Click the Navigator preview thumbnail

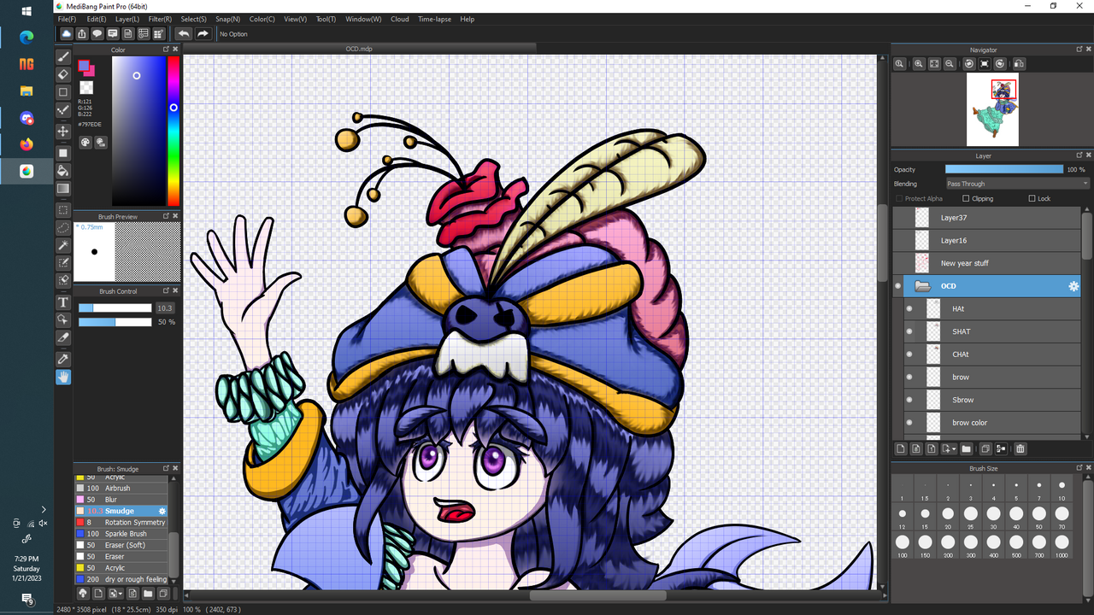[992, 109]
